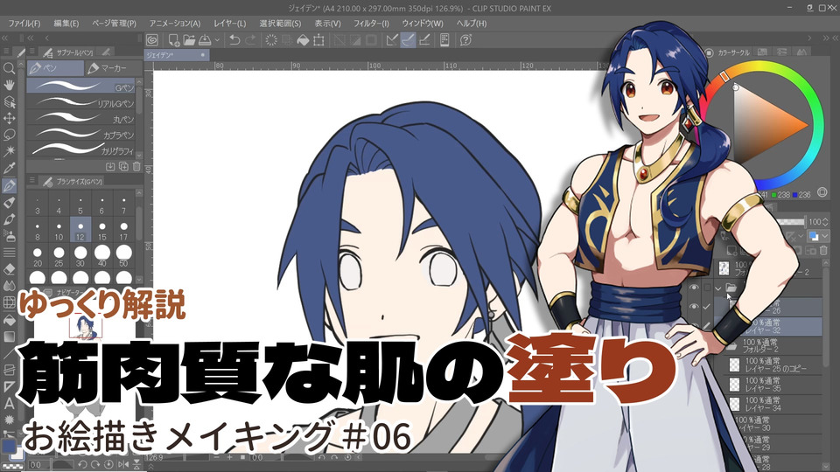Open CLIP STUDIO support help icon
This screenshot has height=472, width=840.
(465, 40)
